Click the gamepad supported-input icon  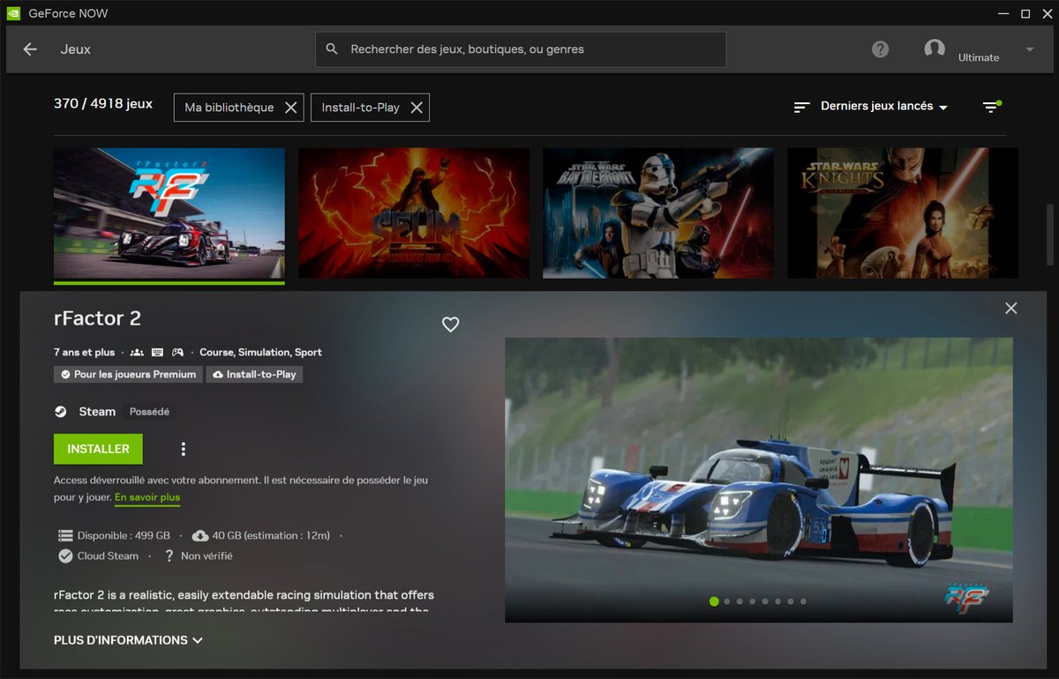click(177, 352)
